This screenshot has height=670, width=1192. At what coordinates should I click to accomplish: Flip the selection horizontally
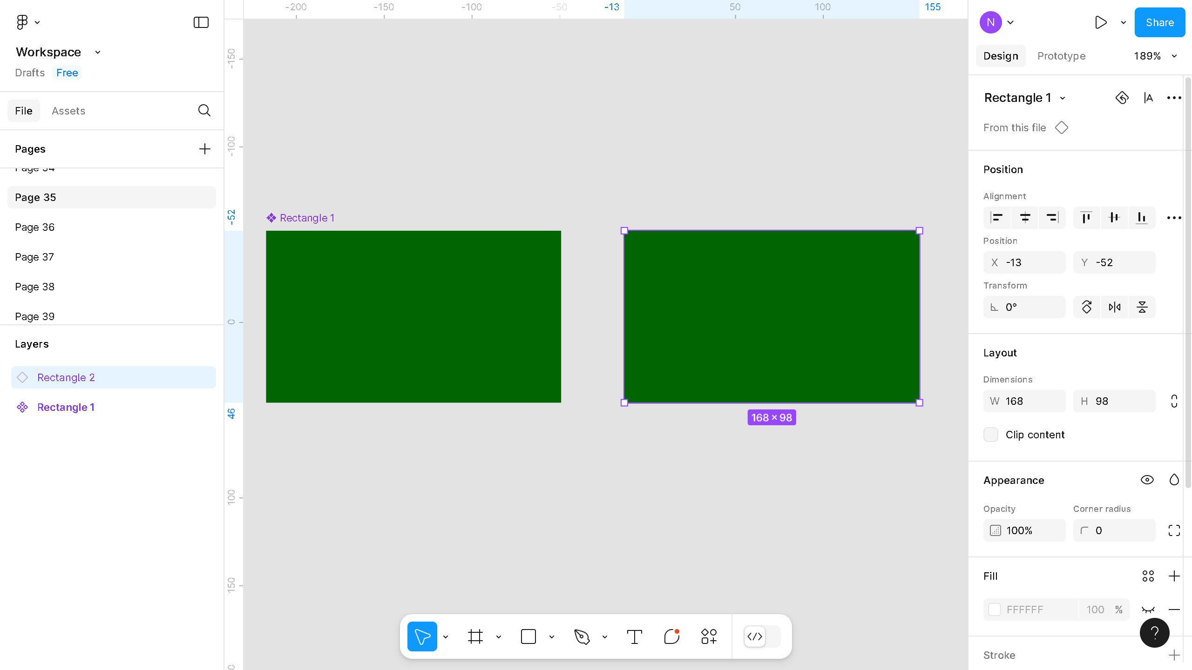pyautogui.click(x=1114, y=307)
